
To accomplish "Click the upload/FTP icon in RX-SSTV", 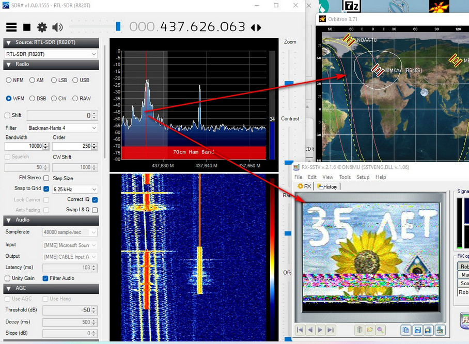I will 440,330.
